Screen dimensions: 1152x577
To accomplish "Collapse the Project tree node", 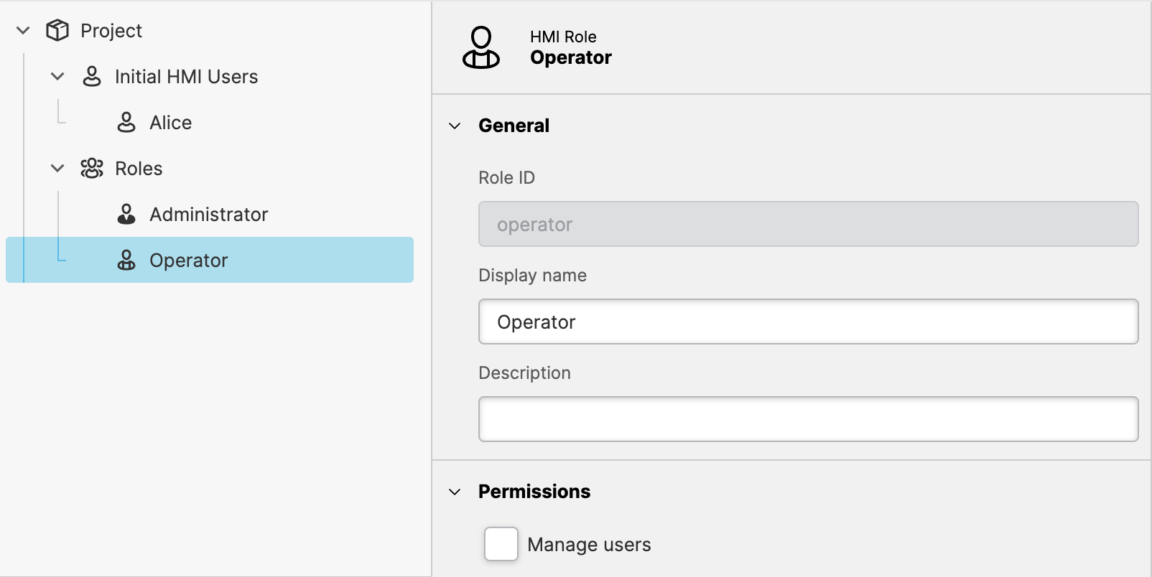I will (23, 30).
